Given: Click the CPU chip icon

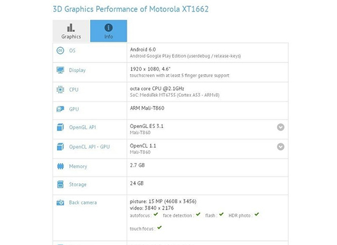Looking at the screenshot, I should [x=60, y=89].
